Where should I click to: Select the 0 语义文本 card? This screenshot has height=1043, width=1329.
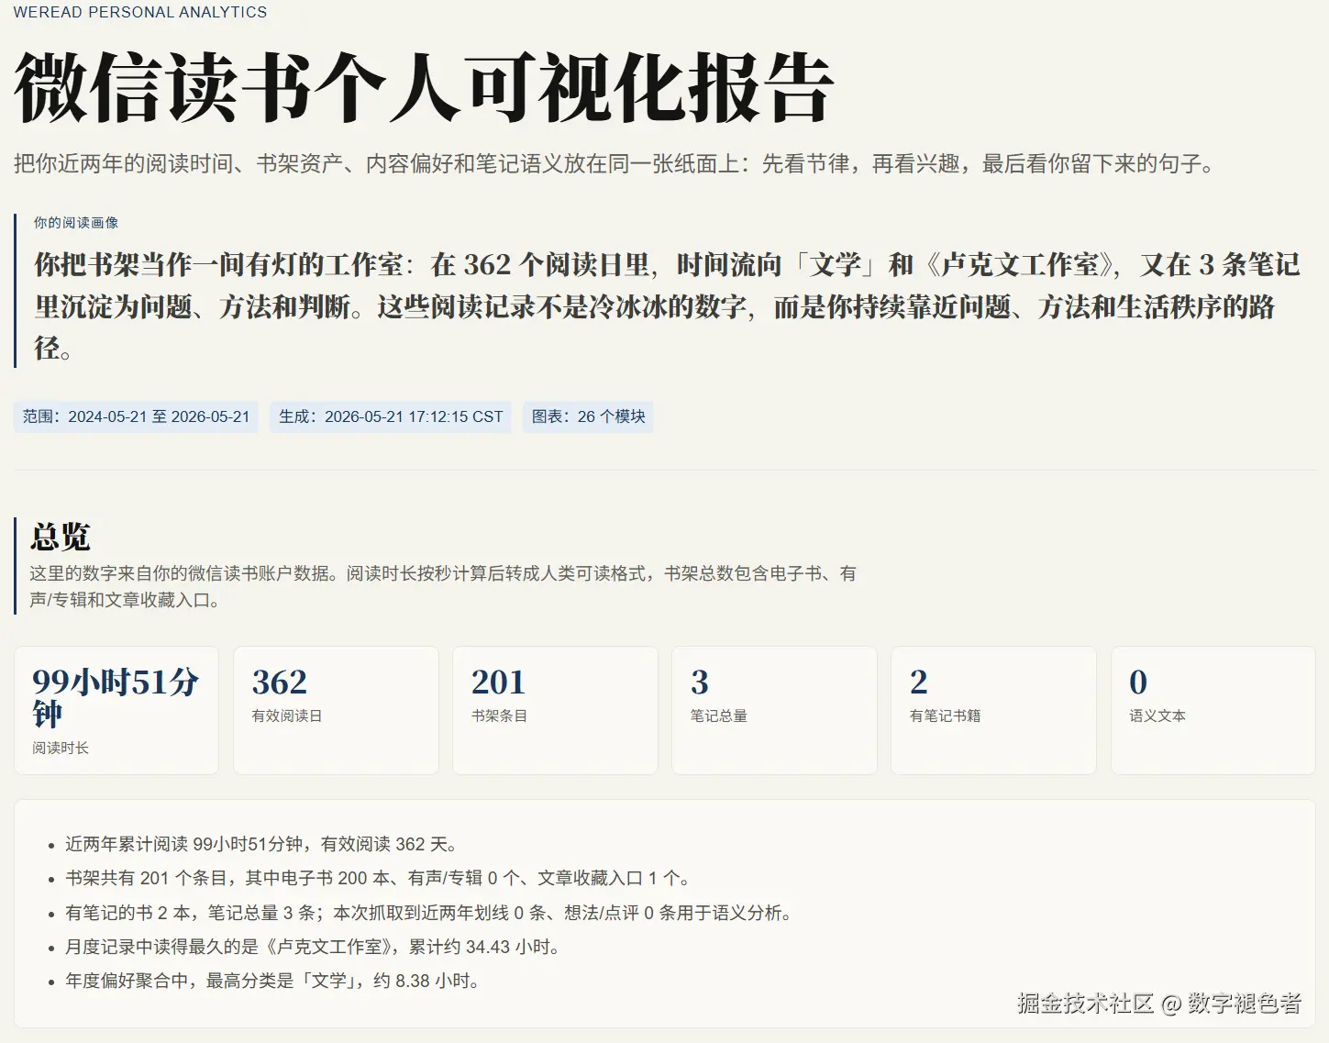click(1213, 711)
